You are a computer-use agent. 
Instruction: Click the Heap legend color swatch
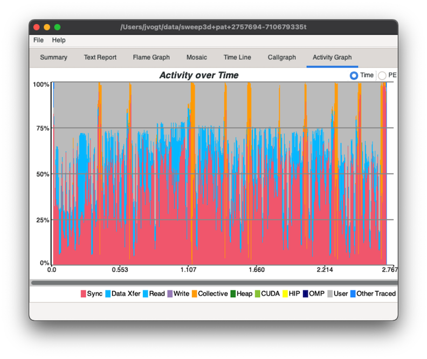[233, 294]
